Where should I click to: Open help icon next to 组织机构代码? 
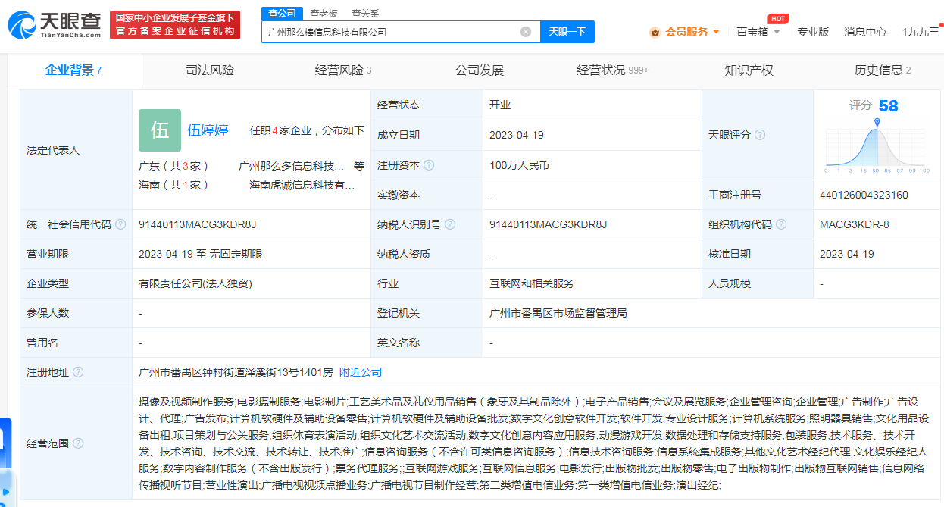pos(781,224)
